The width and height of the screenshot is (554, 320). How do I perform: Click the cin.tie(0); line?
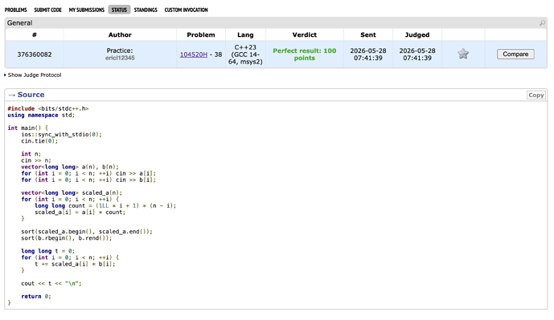(39, 141)
